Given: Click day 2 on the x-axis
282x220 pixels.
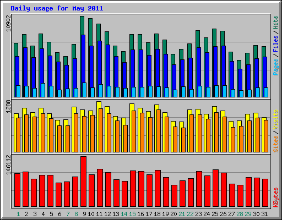Looking at the screenshot, I should [26, 214].
